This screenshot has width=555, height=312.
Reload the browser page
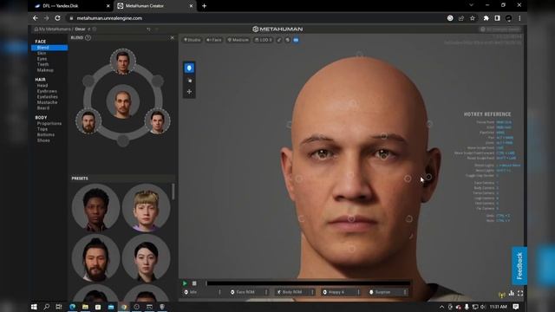[57, 18]
